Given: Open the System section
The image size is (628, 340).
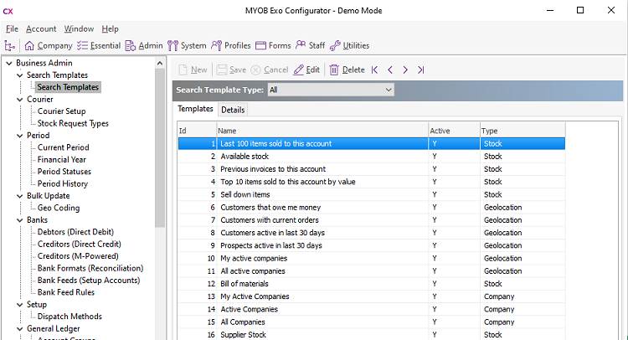Looking at the screenshot, I should point(187,46).
